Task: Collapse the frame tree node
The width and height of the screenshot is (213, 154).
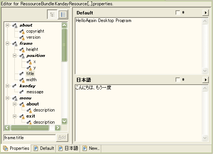Action: (x=8, y=44)
